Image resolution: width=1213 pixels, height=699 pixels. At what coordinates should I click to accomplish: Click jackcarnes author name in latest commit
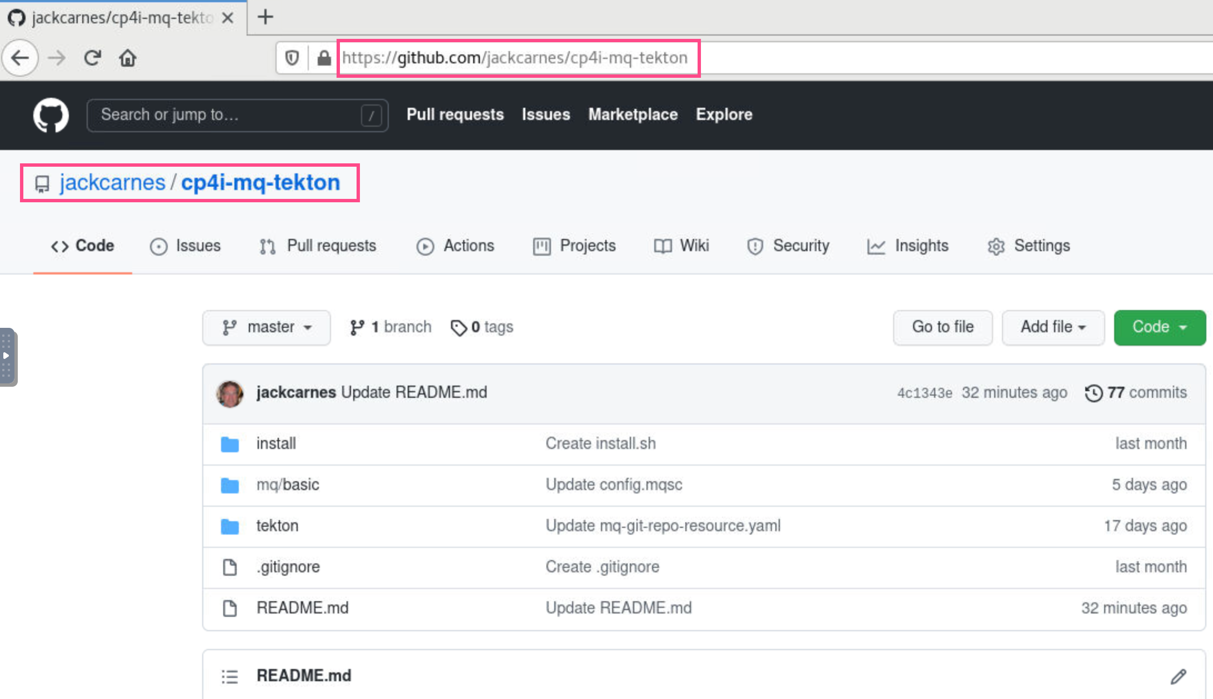296,393
